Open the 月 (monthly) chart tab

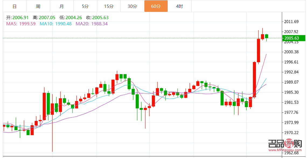(x=61, y=6)
